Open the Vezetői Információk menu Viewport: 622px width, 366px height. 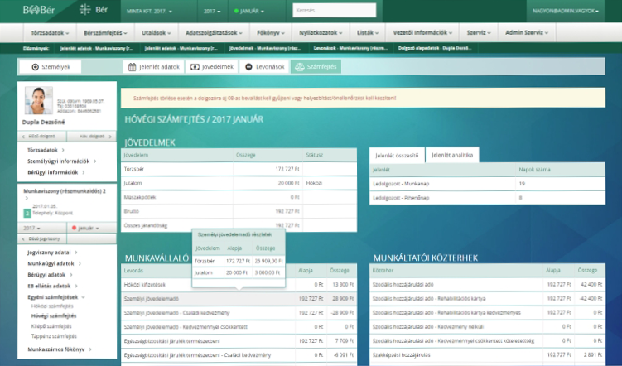pyautogui.click(x=422, y=33)
